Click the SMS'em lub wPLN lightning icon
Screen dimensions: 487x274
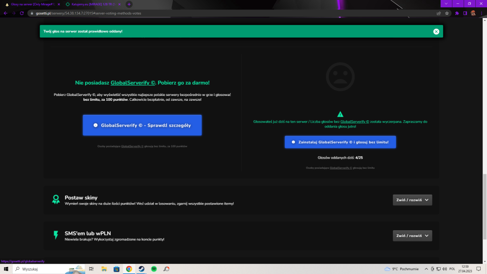point(56,235)
